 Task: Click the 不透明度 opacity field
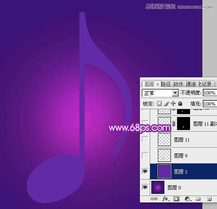(x=210, y=93)
